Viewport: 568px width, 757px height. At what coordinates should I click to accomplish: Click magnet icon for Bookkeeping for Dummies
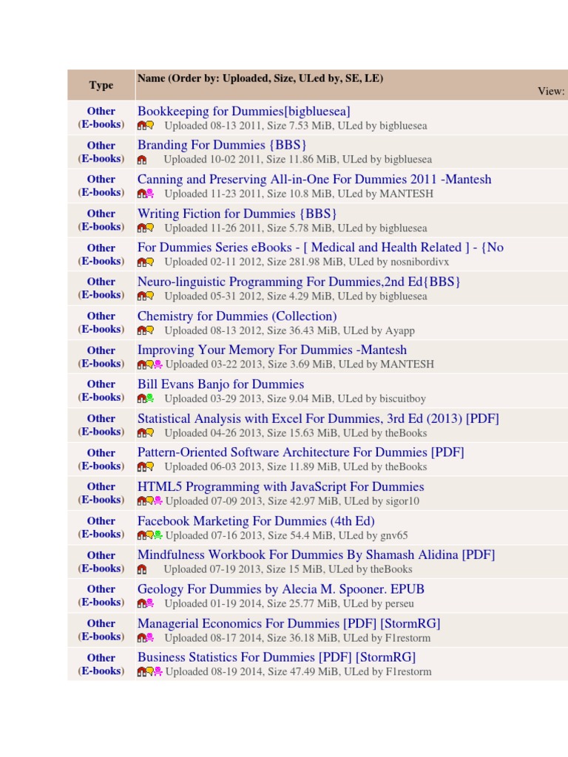pos(141,126)
